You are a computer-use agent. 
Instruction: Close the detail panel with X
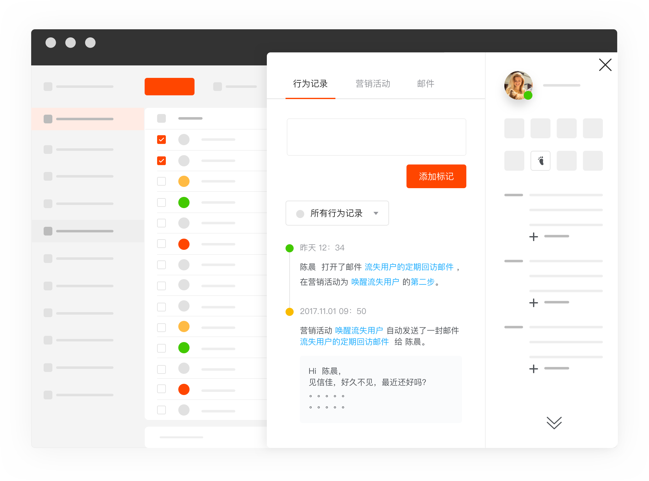[605, 65]
